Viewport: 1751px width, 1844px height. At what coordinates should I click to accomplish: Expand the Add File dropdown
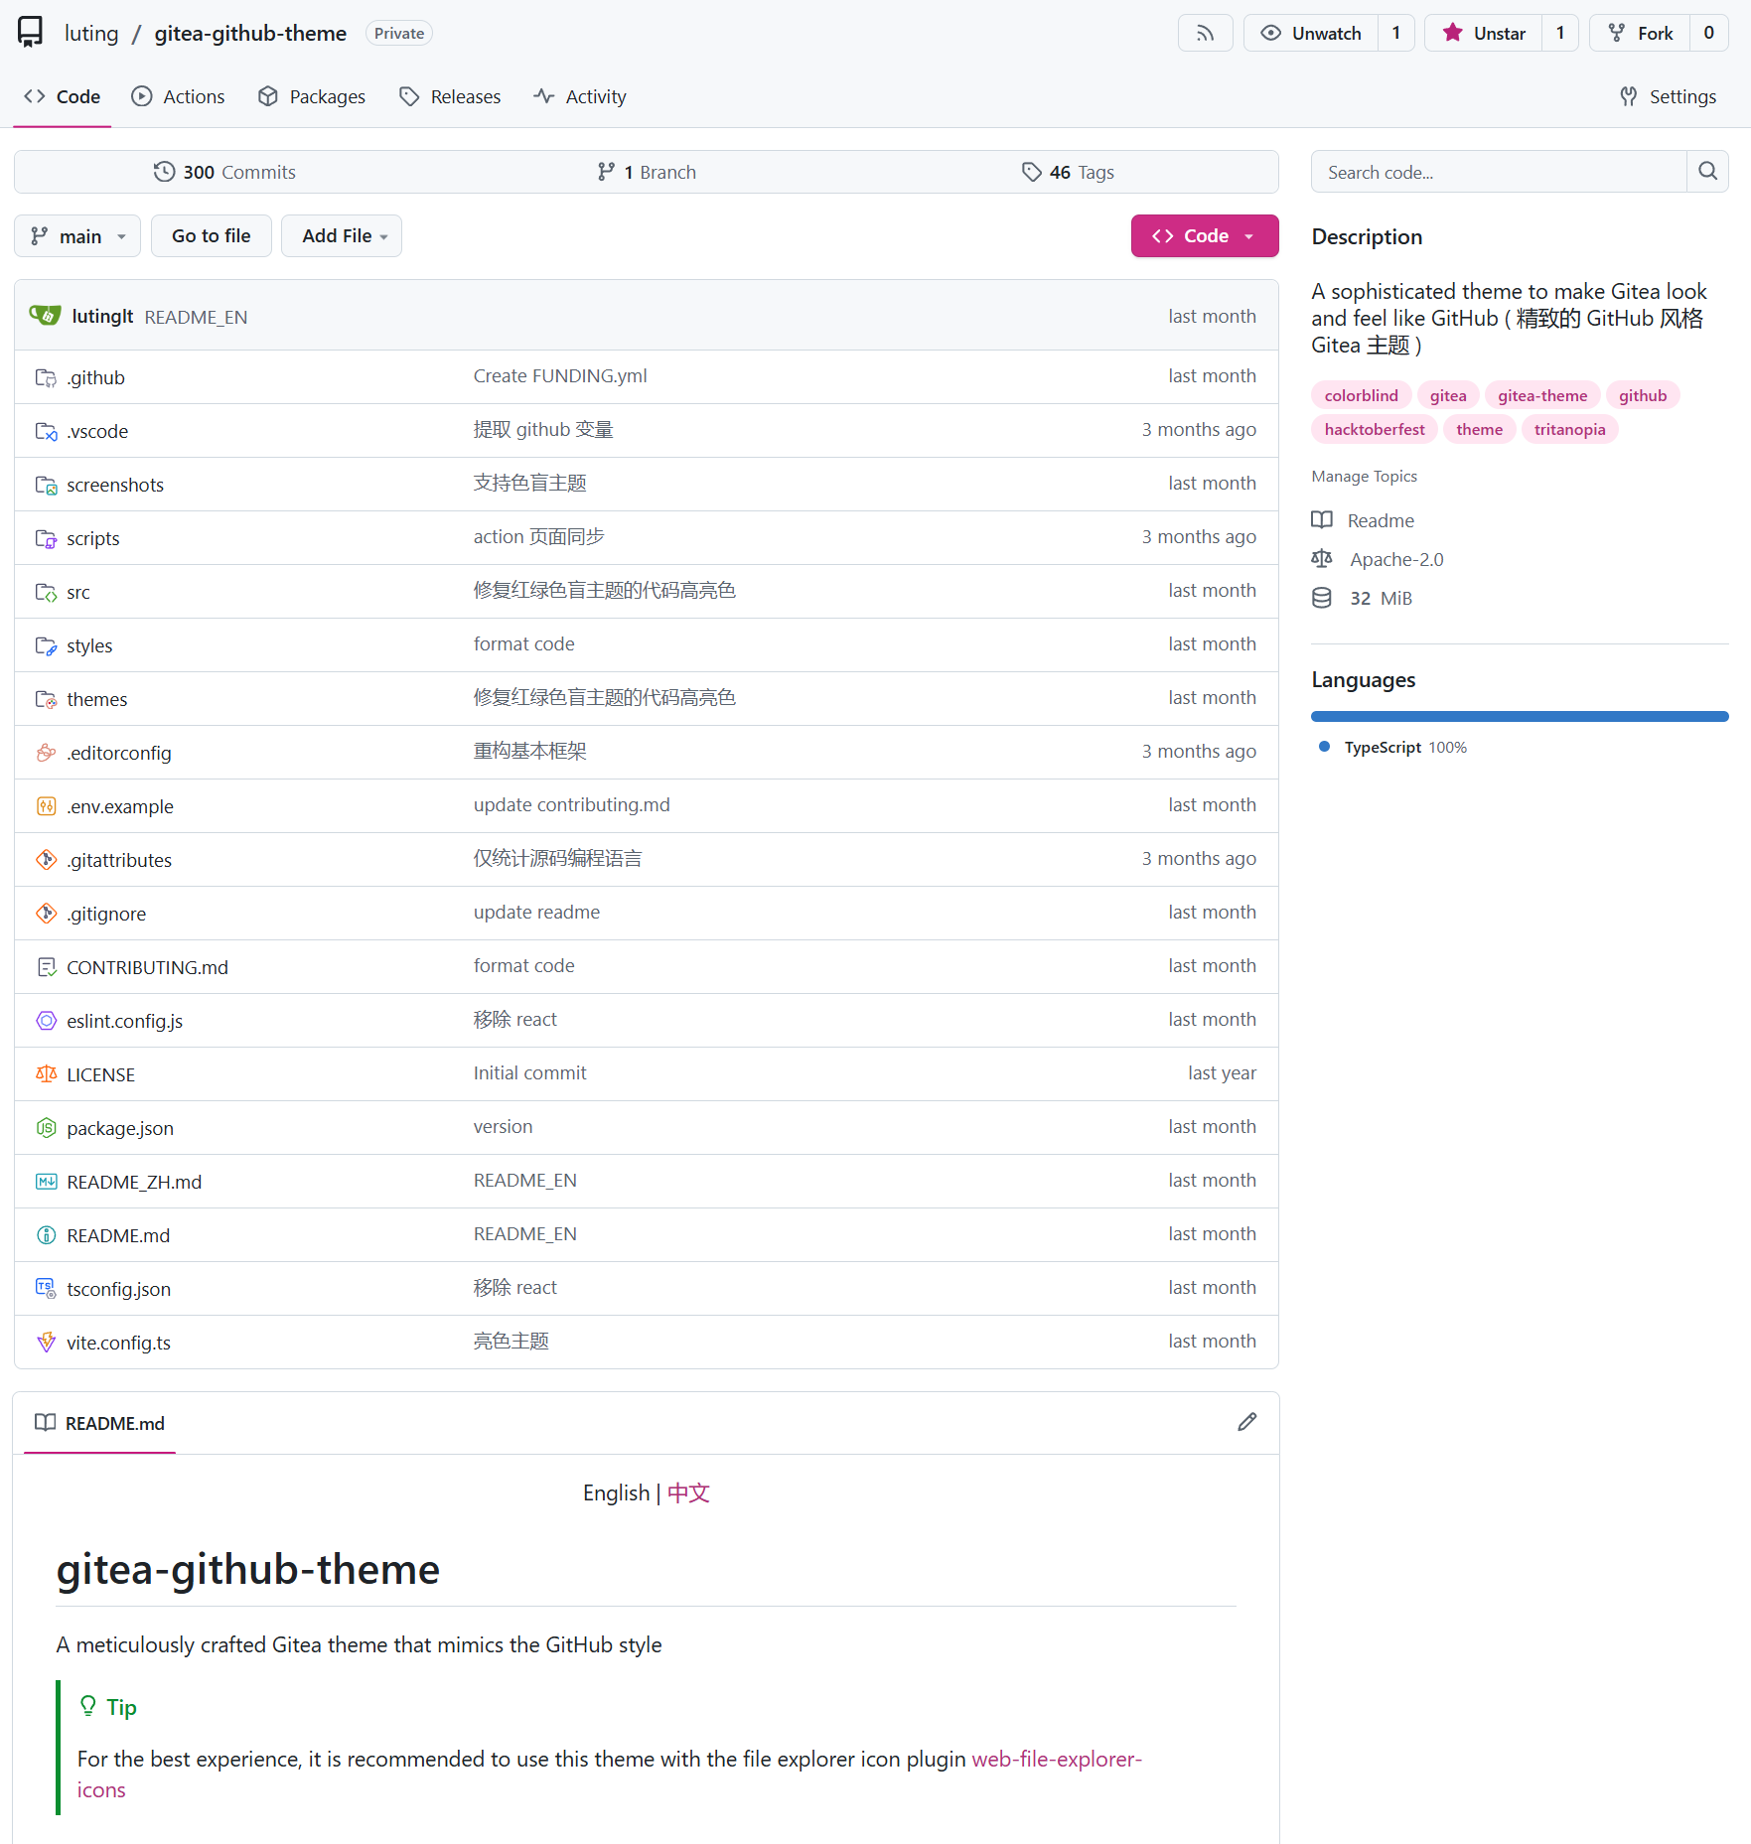click(342, 236)
